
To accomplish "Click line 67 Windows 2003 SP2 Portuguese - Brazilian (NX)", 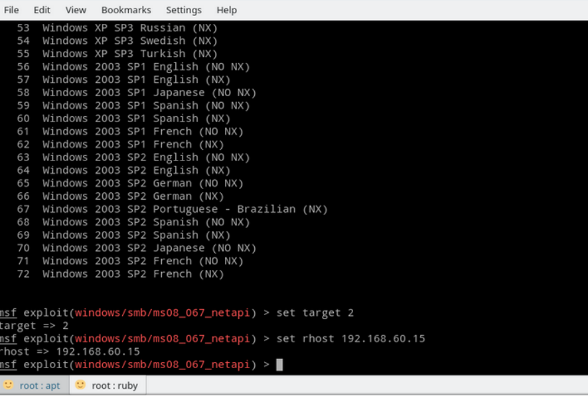I will [x=172, y=209].
